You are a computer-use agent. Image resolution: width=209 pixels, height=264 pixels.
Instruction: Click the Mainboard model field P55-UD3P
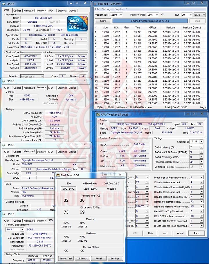click(41, 164)
